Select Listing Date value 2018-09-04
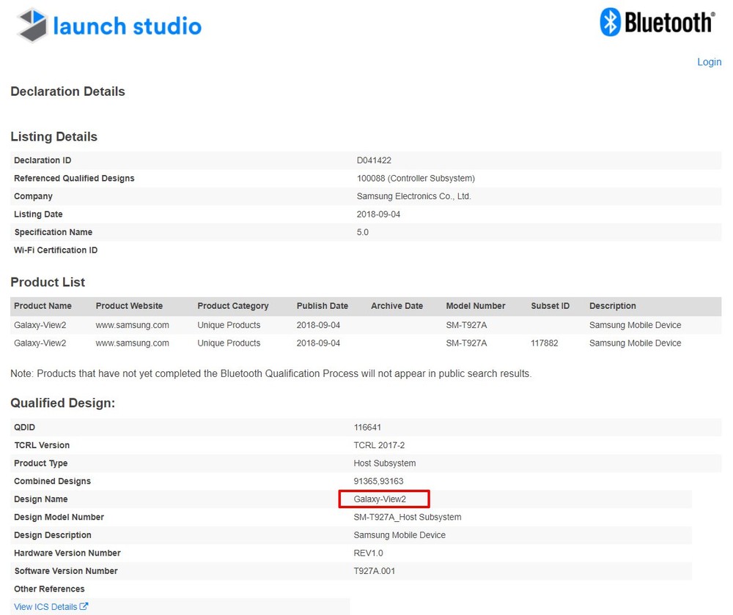This screenshot has height=615, width=733. [378, 215]
